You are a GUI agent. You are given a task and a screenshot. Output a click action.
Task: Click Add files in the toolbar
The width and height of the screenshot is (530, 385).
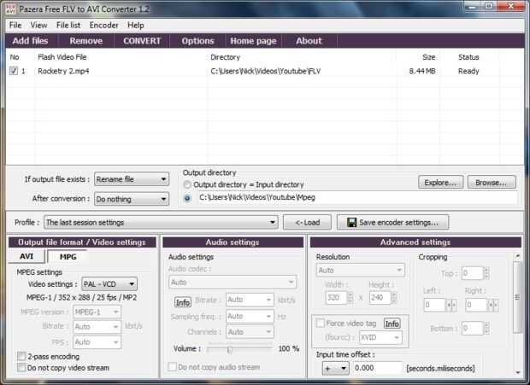point(30,41)
